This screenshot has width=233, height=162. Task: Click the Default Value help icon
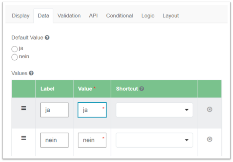click(47, 38)
